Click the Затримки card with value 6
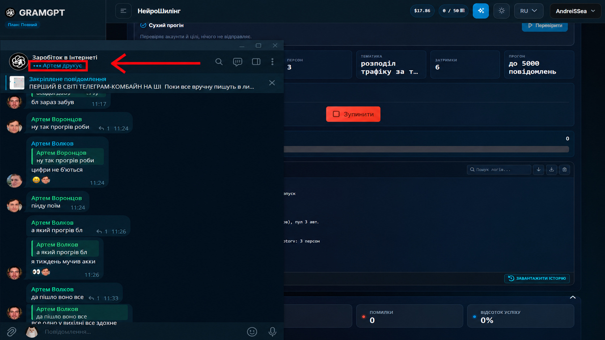Image resolution: width=605 pixels, height=340 pixels. click(x=465, y=64)
